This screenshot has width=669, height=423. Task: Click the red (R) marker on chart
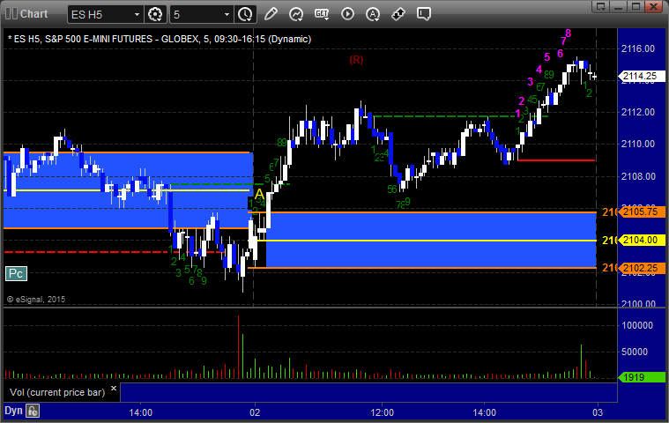[356, 60]
